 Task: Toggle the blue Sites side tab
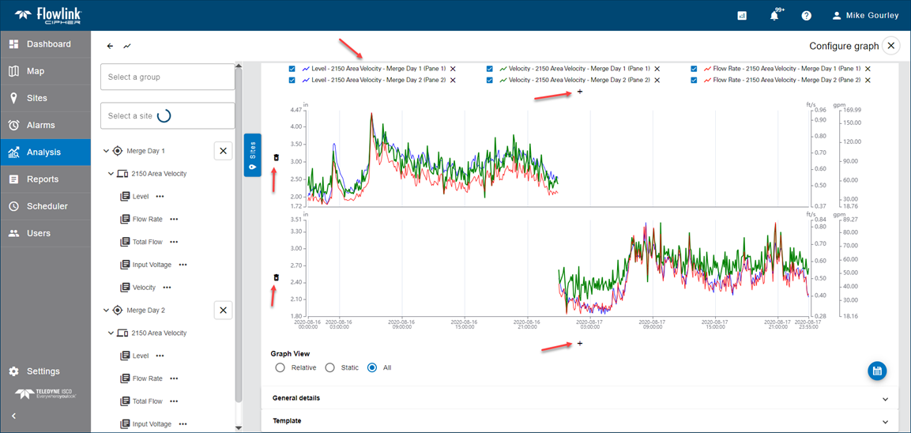coord(252,155)
